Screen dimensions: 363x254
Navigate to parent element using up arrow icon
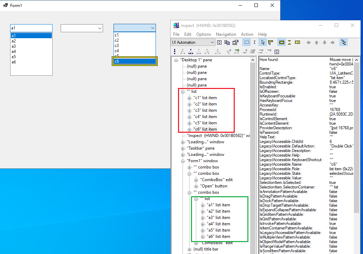pyautogui.click(x=316, y=42)
